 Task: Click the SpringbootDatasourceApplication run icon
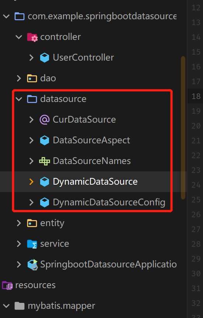pos(32,264)
